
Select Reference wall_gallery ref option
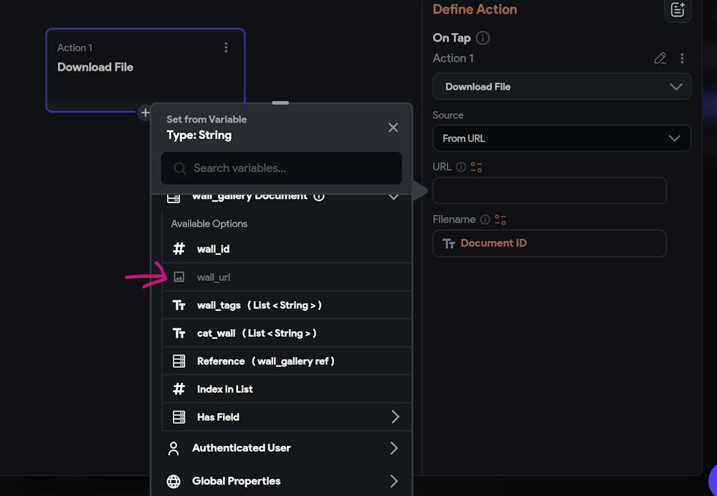pos(265,361)
